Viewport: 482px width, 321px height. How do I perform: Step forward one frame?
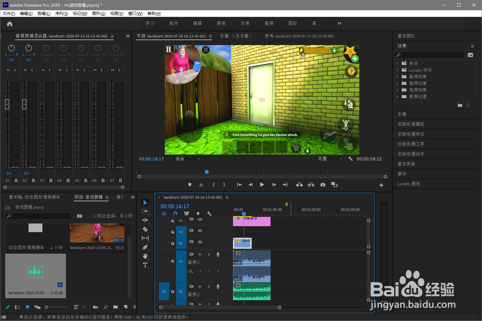pos(274,185)
